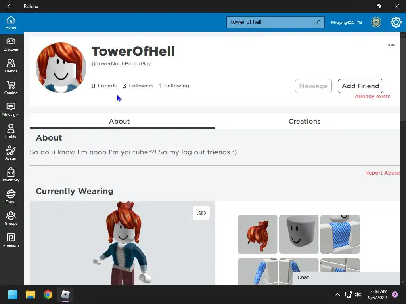This screenshot has width=406, height=304.
Task: Click the Add Friend button
Action: [x=360, y=86]
